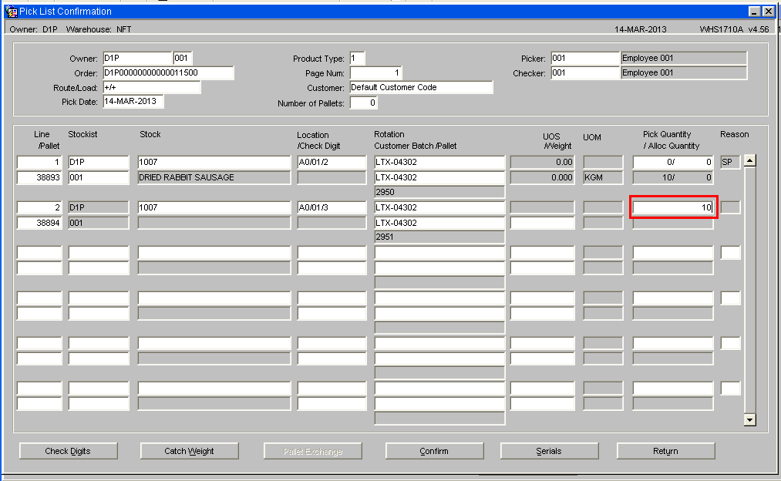Click the UOM column header
The width and height of the screenshot is (781, 481).
tap(592, 137)
